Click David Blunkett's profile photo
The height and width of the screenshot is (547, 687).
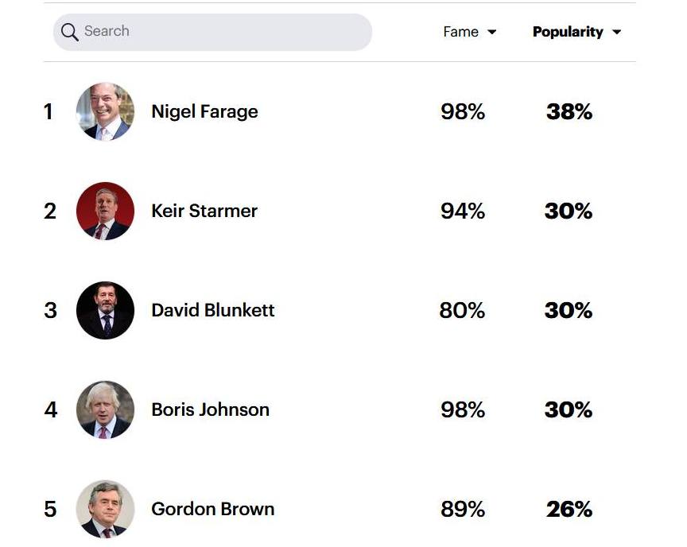tap(105, 310)
